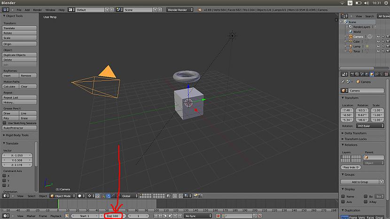
Task: Check the Y constraint axis box
Action: [4, 180]
